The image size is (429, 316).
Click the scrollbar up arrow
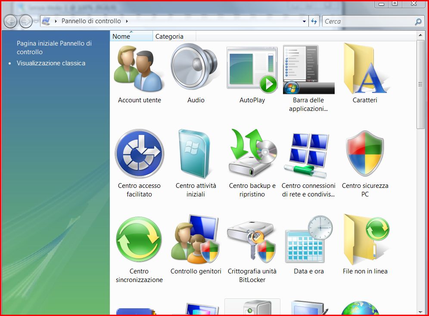(420, 35)
